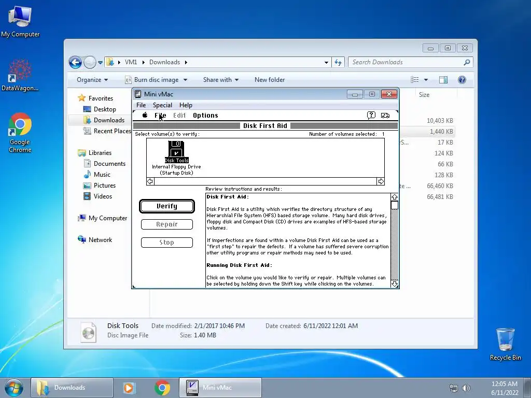This screenshot has width=531, height=398.
Task: Select Desktop in Favorites
Action: (x=100, y=109)
